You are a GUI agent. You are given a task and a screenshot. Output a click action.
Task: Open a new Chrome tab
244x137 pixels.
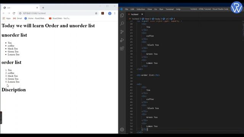click(43, 8)
